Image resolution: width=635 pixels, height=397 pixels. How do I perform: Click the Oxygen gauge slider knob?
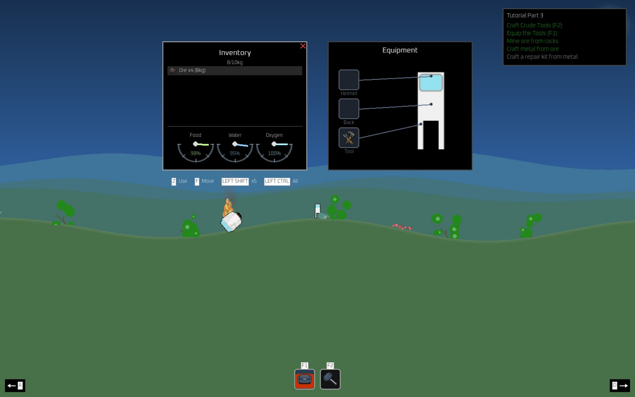(274, 144)
